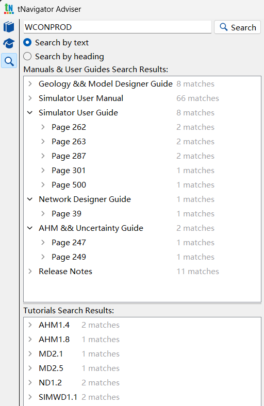Open the manuals book icon in sidebar
Screen dimensions: 264x406
[9, 27]
